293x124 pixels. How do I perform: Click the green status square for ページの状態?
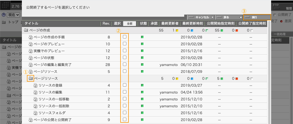(142, 58)
